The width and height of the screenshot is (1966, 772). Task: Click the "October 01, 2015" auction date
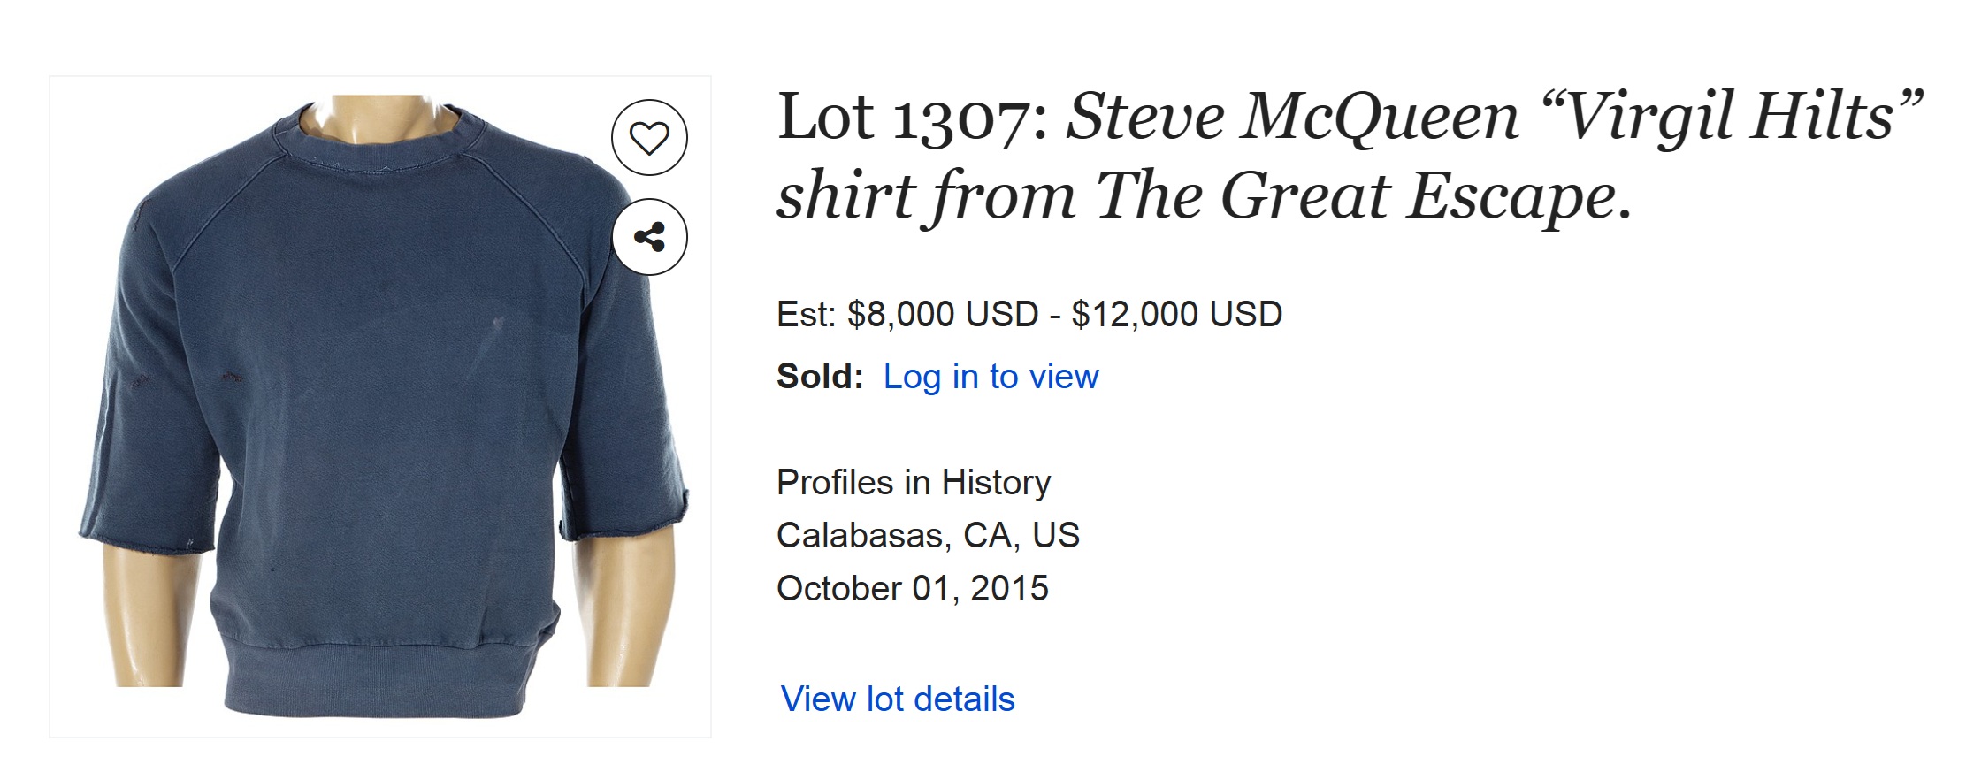pyautogui.click(x=912, y=589)
